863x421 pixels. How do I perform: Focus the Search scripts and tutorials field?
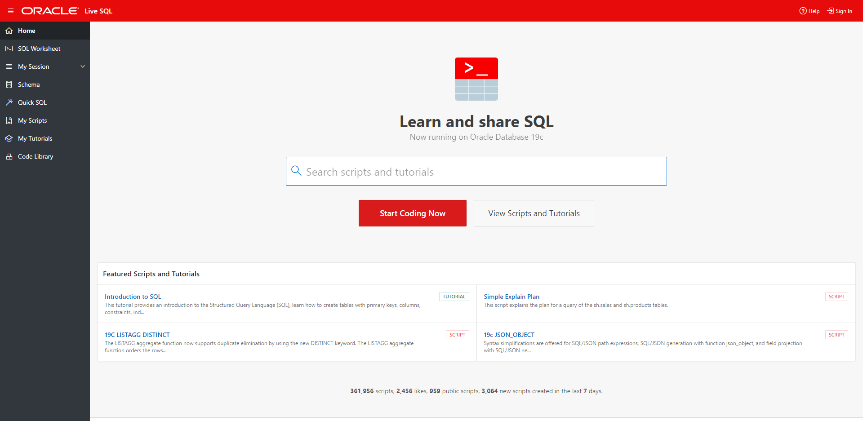[476, 171]
